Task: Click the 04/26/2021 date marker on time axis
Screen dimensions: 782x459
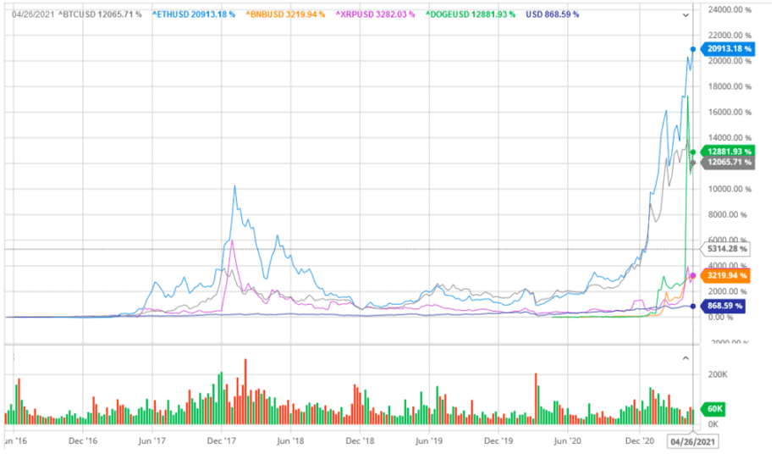Action: [x=692, y=441]
